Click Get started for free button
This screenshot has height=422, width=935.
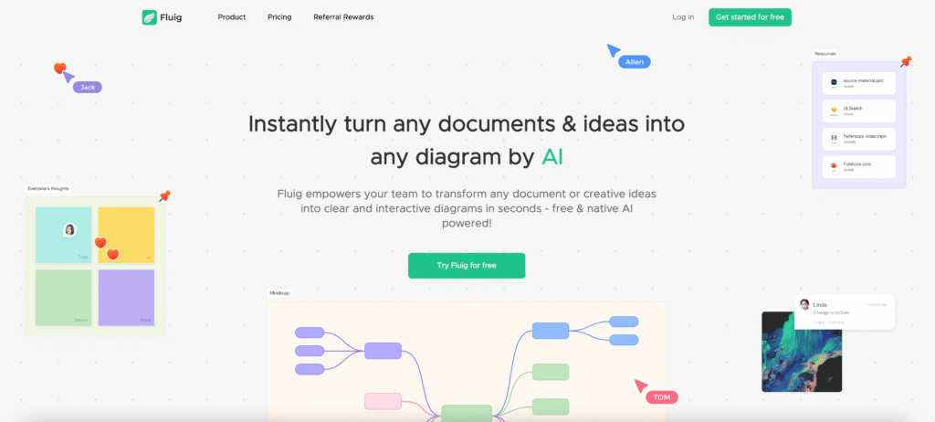[750, 17]
